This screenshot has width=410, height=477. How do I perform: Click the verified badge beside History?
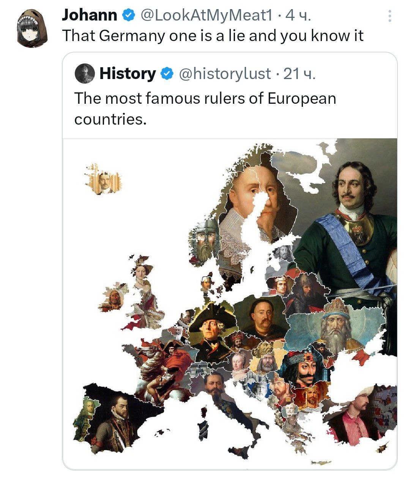pyautogui.click(x=166, y=73)
